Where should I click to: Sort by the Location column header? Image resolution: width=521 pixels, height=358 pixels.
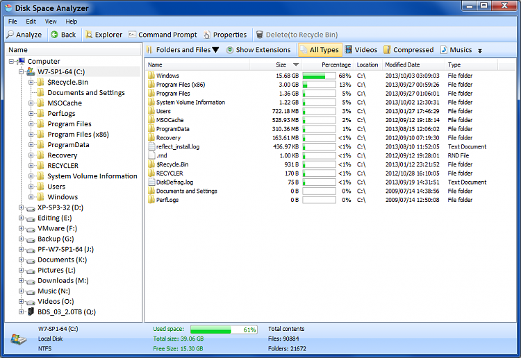coord(368,65)
